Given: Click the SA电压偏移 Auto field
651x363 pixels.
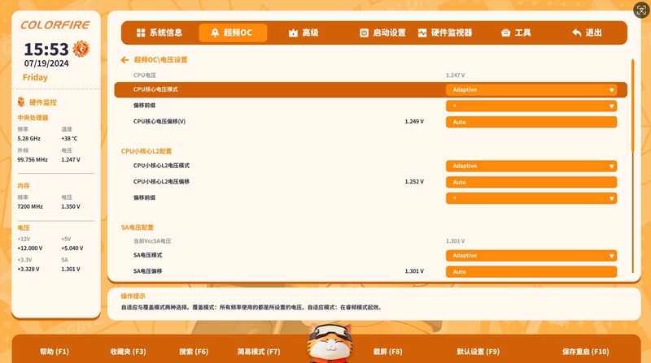Looking at the screenshot, I should pyautogui.click(x=531, y=272).
